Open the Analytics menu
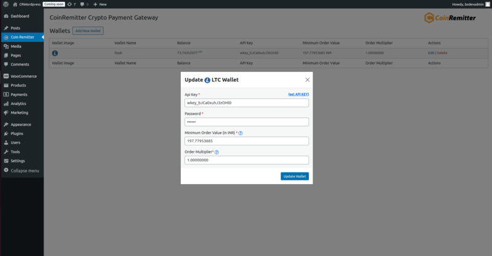The width and height of the screenshot is (492, 256). pyautogui.click(x=18, y=103)
